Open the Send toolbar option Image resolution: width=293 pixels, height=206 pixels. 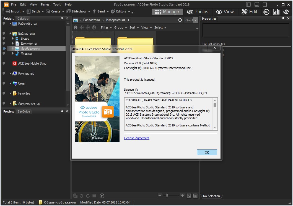[100, 11]
